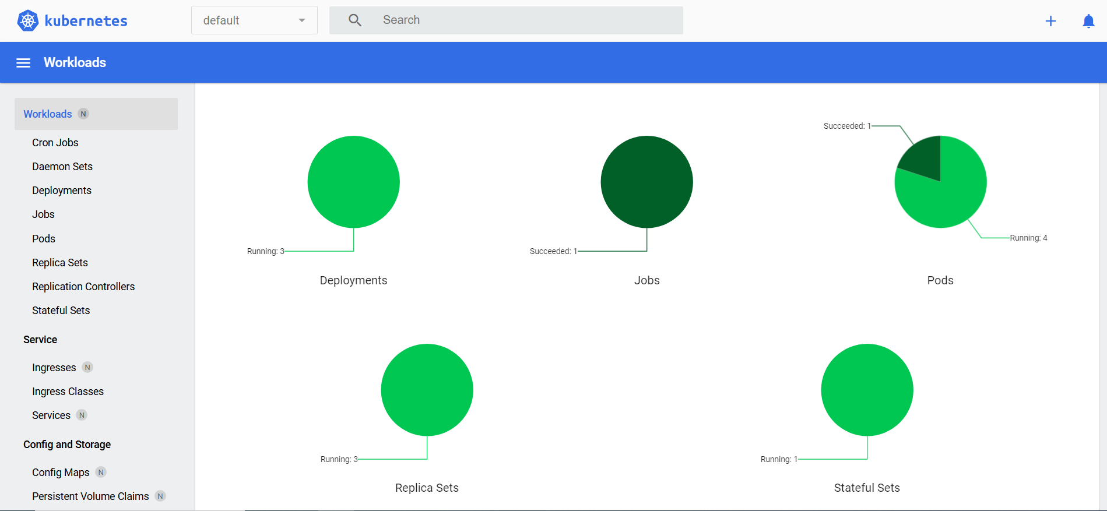Open Services in the sidebar

51,415
